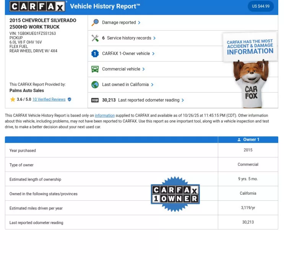Image resolution: width=284 pixels, height=260 pixels.
Task: Open the CARFAX 1-Owner vehicle section
Action: [126, 54]
